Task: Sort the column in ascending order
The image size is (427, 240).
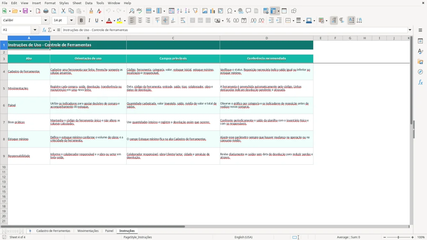Action: click(x=180, y=11)
